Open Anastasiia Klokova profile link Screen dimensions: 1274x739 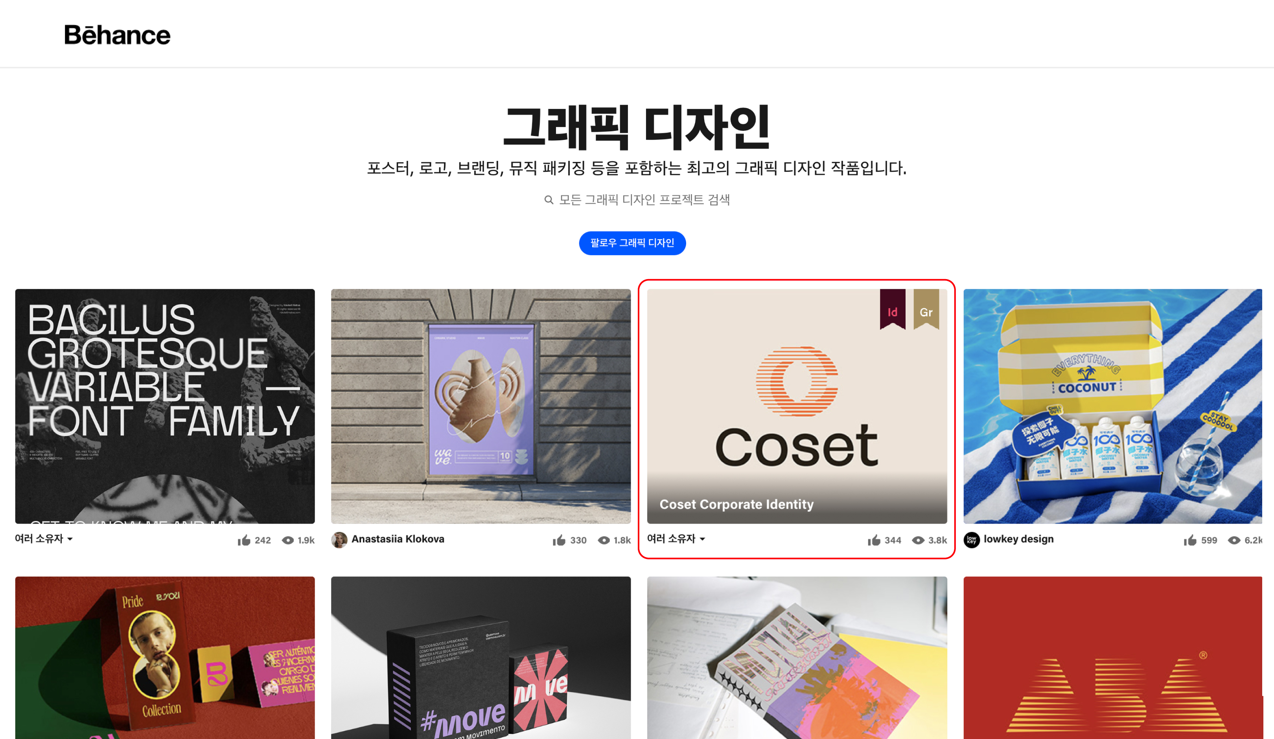click(x=398, y=539)
